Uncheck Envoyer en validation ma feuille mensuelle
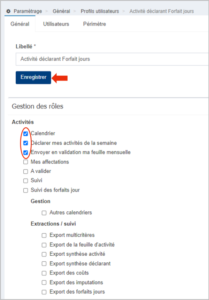Screen dimensions: 209x300 click(25, 152)
